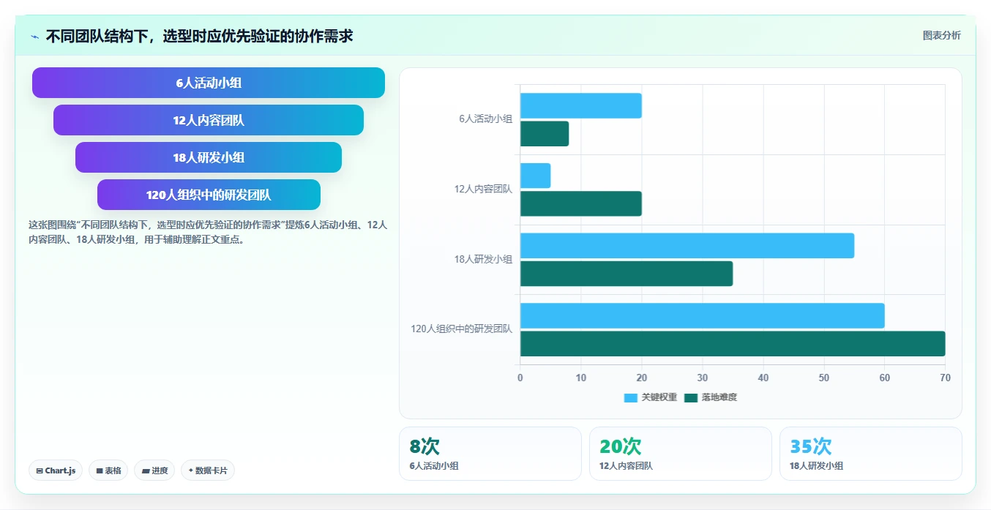Click the 8次 data card
Viewport: 991px width, 510px height.
coord(490,454)
